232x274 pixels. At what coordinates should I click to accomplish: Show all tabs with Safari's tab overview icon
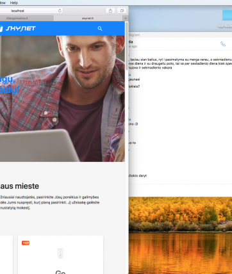[x=122, y=11]
